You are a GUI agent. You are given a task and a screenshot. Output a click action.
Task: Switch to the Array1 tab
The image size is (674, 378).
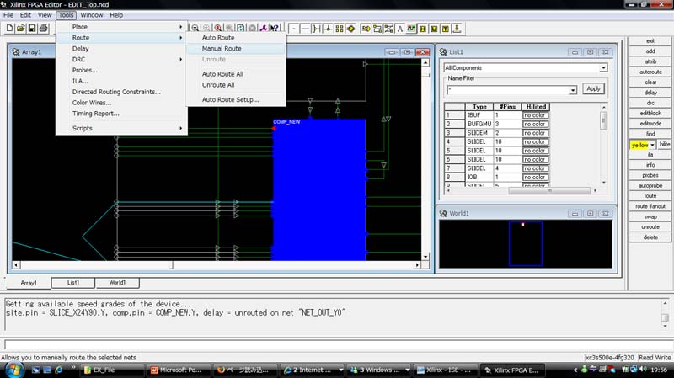tap(29, 283)
